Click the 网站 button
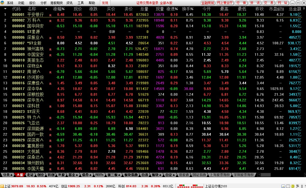The image size is (306, 188). (283, 3)
